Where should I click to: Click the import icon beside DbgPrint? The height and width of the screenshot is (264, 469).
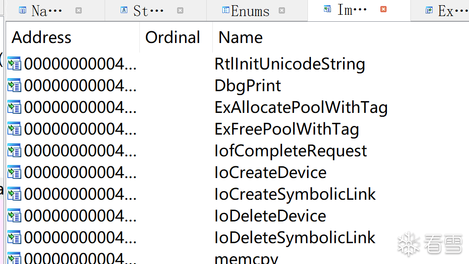[14, 86]
